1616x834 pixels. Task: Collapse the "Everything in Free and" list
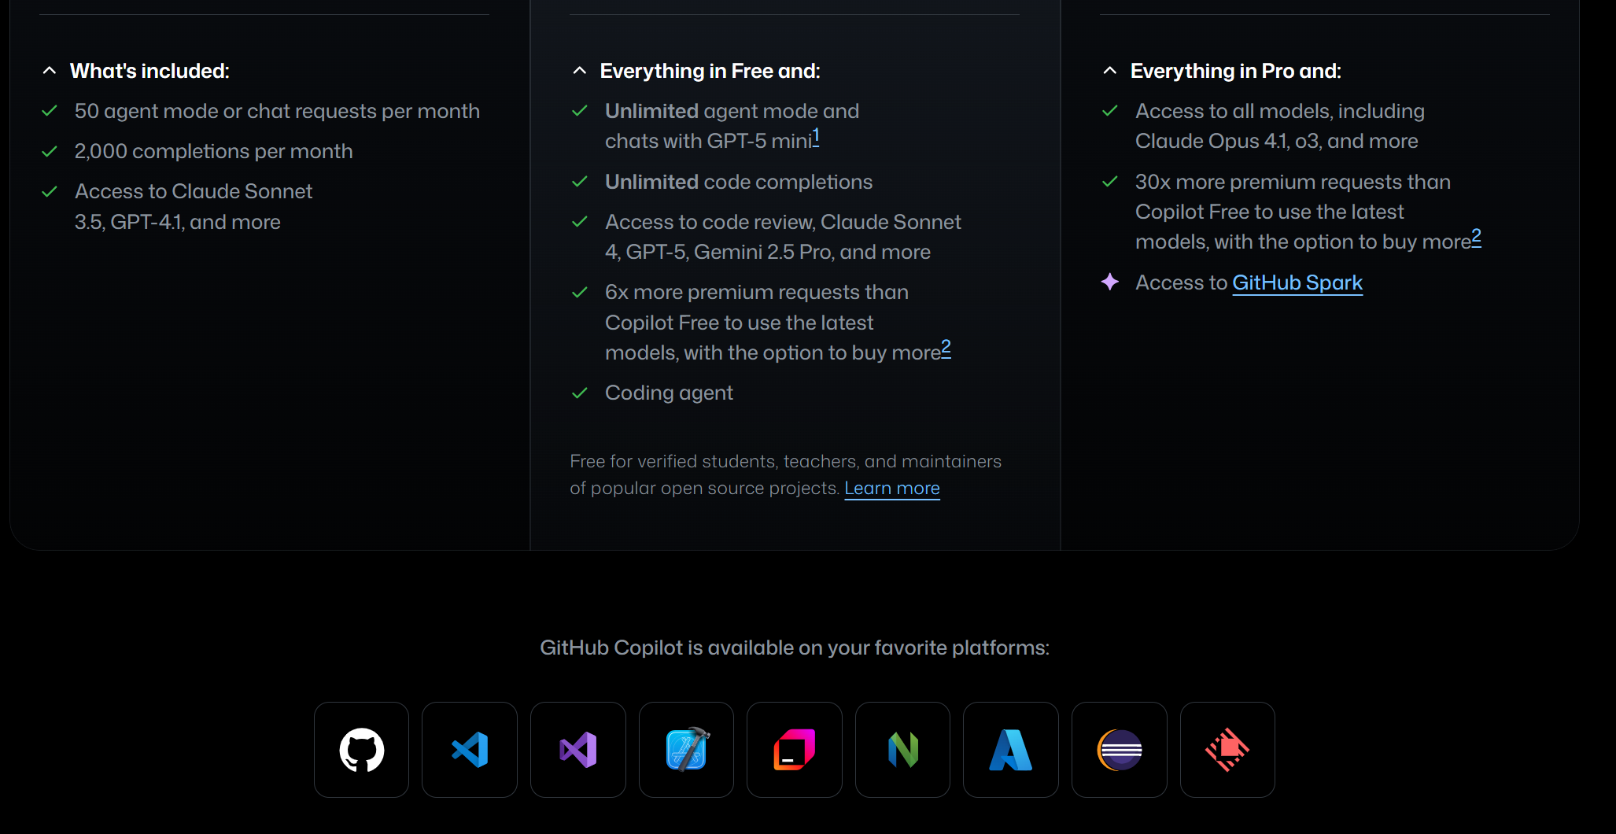(580, 71)
